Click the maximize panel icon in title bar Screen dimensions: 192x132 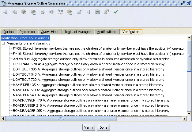click(x=189, y=3)
